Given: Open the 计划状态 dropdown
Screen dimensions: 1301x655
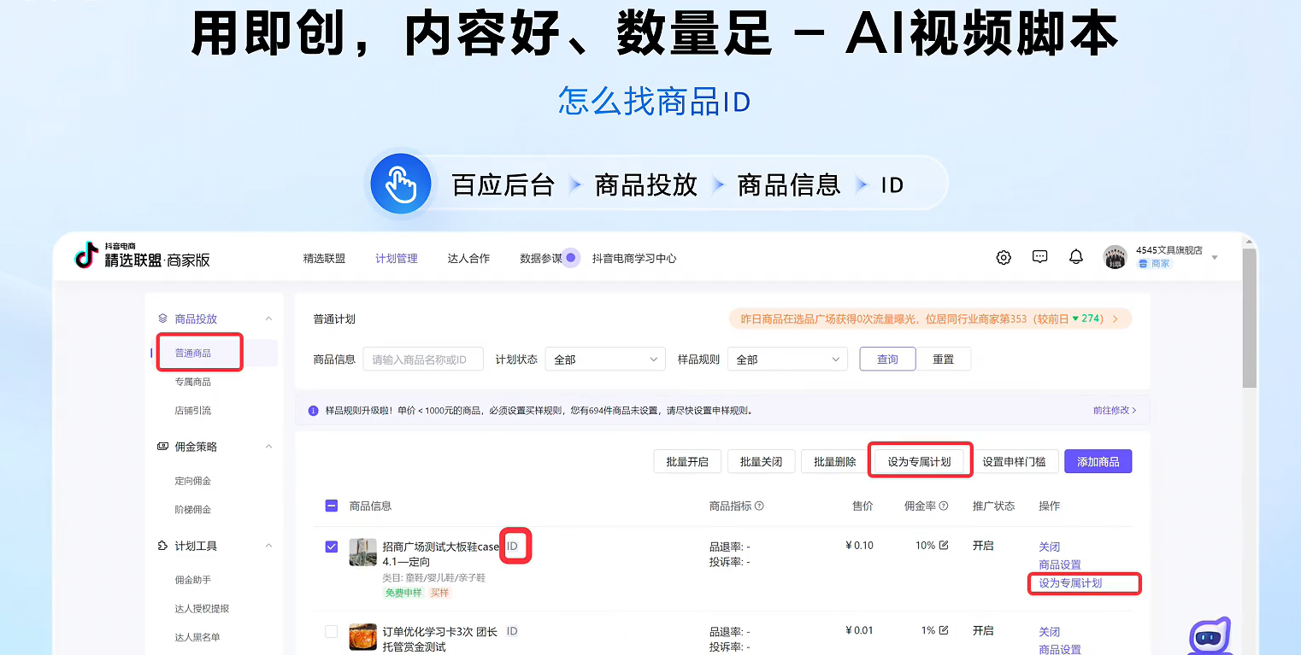Looking at the screenshot, I should (x=605, y=360).
